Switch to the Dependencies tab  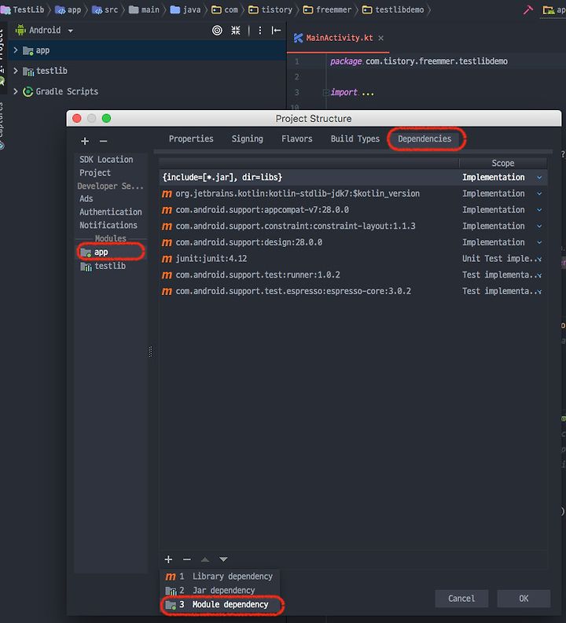tap(424, 139)
